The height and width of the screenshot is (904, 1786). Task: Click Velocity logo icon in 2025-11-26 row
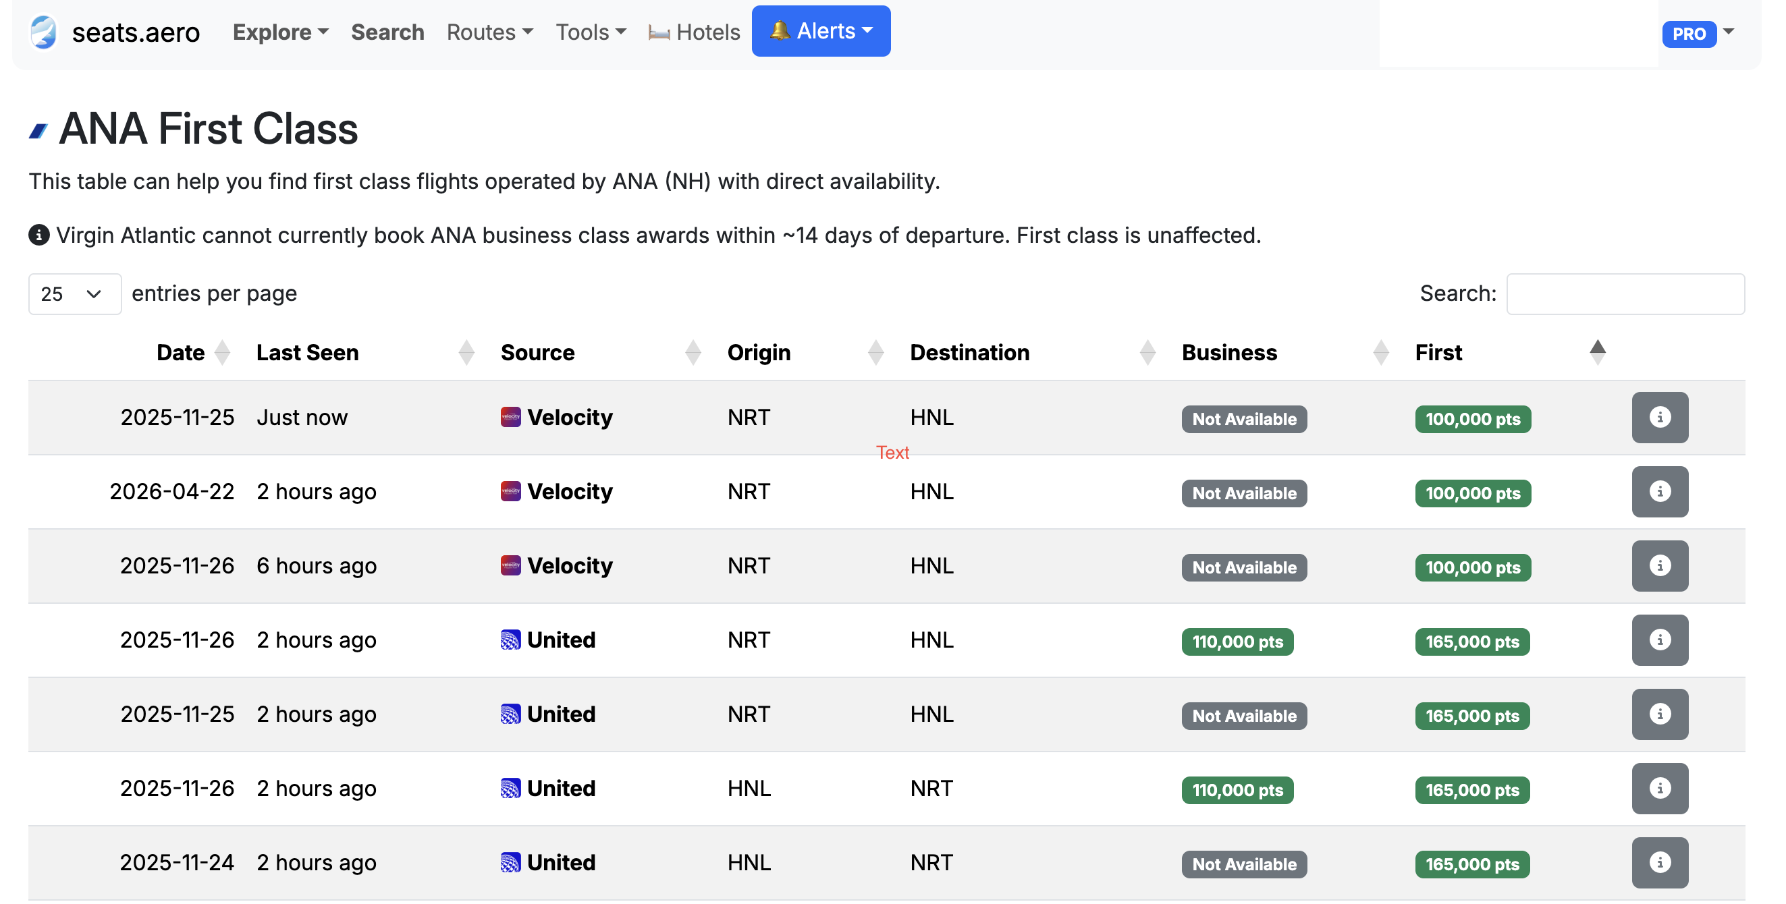(510, 565)
